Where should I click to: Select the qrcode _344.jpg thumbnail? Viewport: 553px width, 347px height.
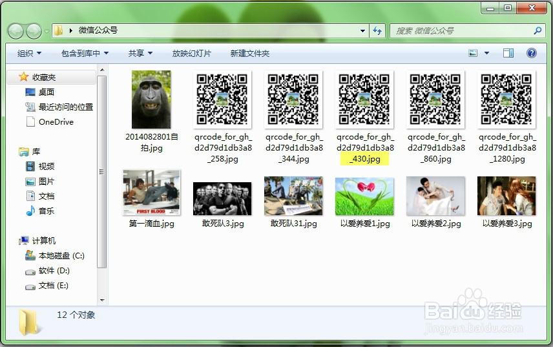pyautogui.click(x=293, y=100)
